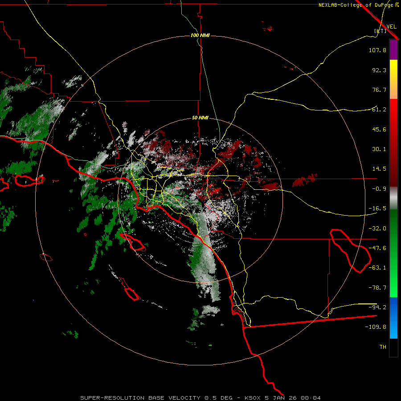Viewport: 401px width, 401px height.
Task: Click the -16.5 velocity scale value
Action: [377, 209]
